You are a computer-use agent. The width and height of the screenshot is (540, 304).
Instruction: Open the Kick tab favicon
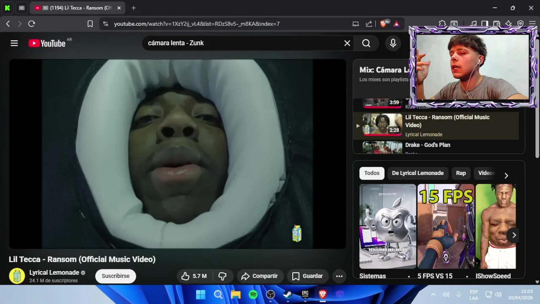pos(7,8)
